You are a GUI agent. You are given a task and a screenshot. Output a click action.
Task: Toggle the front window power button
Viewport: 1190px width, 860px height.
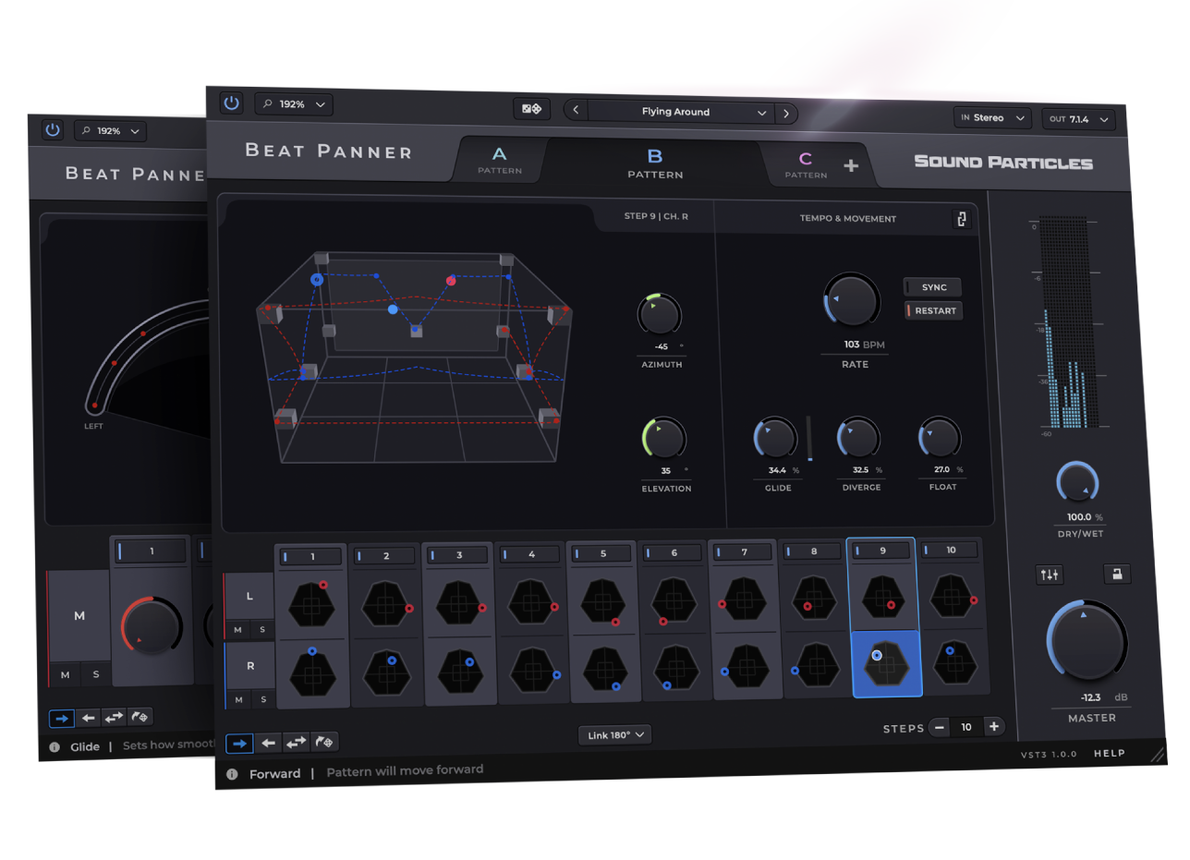[x=231, y=103]
